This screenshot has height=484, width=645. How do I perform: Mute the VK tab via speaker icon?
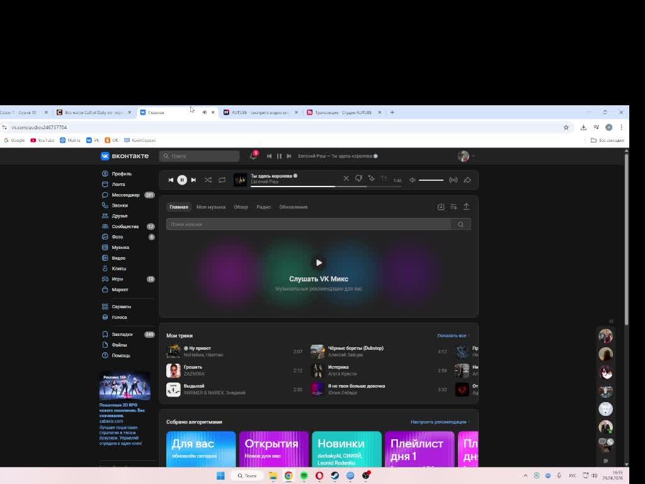205,112
